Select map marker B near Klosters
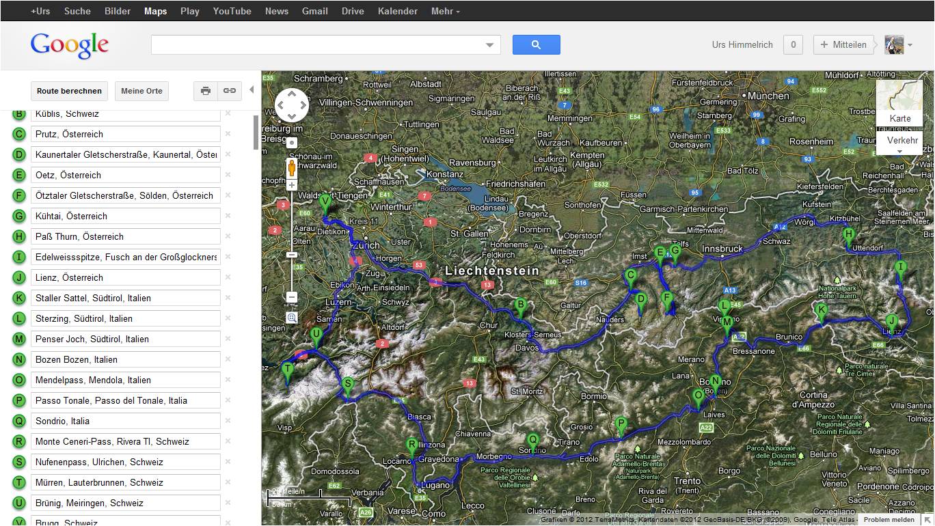Image resolution: width=935 pixels, height=526 pixels. pyautogui.click(x=520, y=308)
